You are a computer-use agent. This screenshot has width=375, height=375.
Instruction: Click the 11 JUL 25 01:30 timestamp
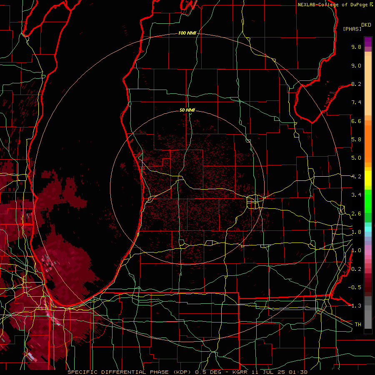280,372
